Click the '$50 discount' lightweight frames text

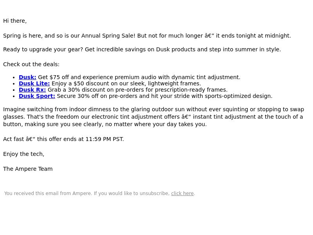coord(126,83)
